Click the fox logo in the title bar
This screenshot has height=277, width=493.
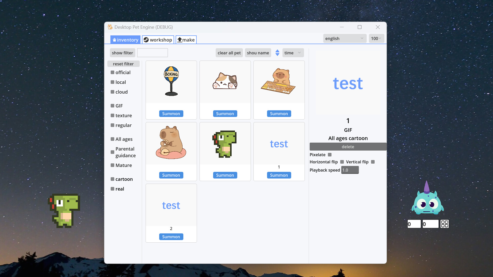click(110, 27)
